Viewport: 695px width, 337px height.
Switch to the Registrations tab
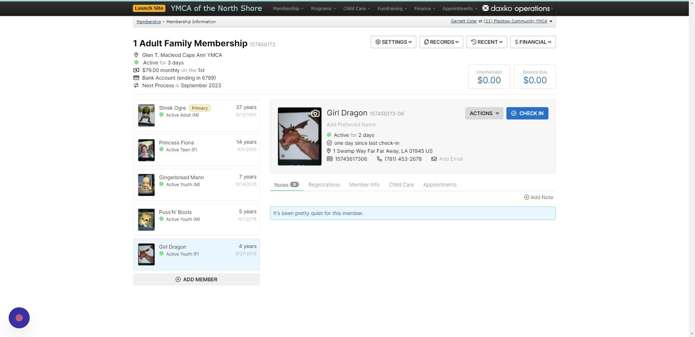324,185
